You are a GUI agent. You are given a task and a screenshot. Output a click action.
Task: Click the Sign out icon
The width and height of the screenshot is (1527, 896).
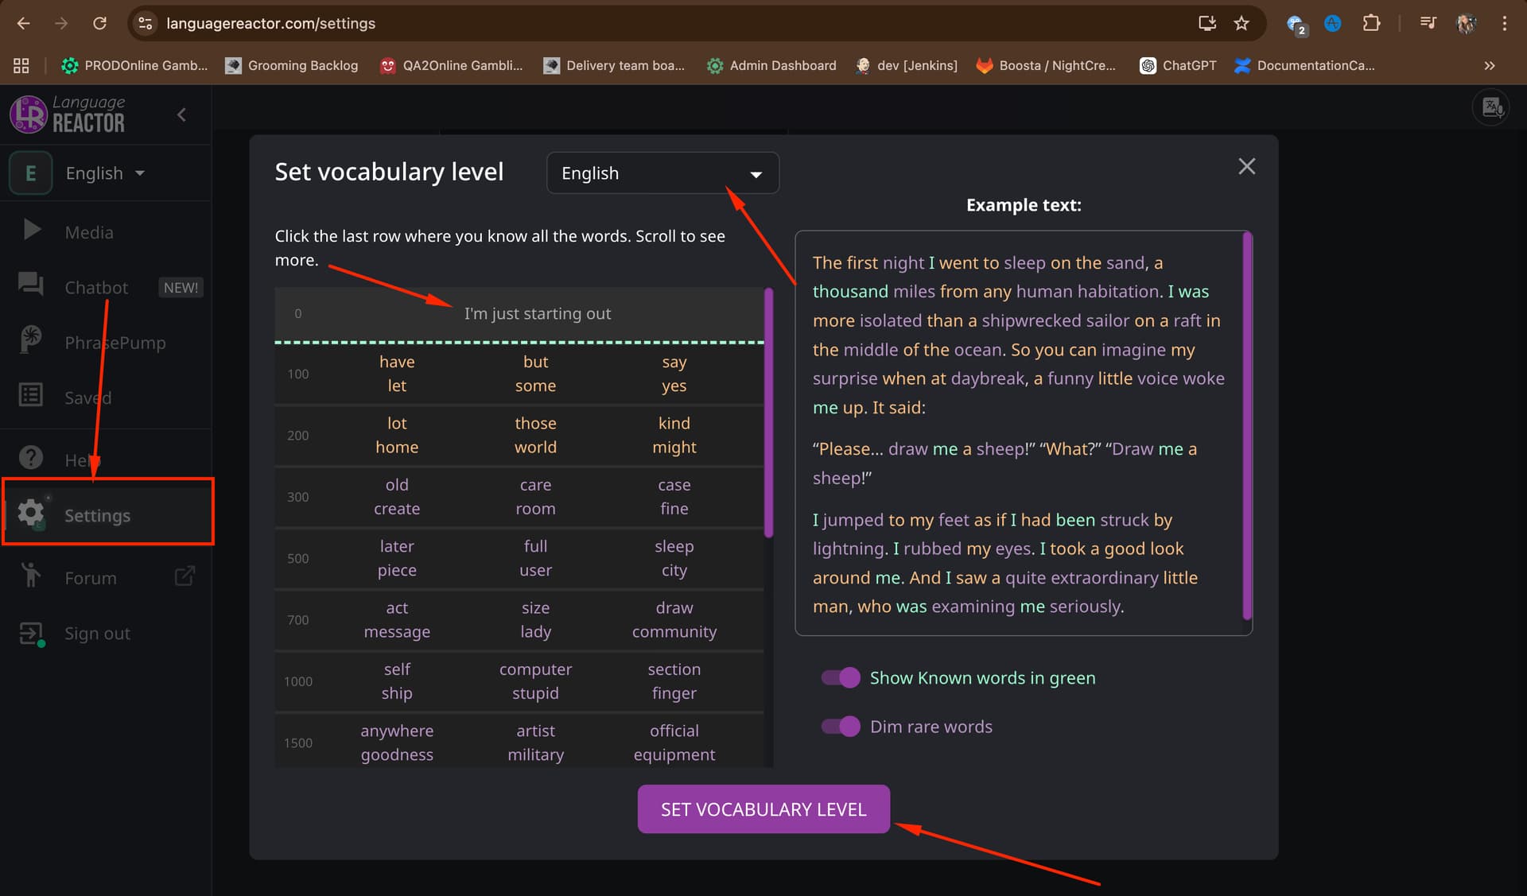[x=31, y=634]
